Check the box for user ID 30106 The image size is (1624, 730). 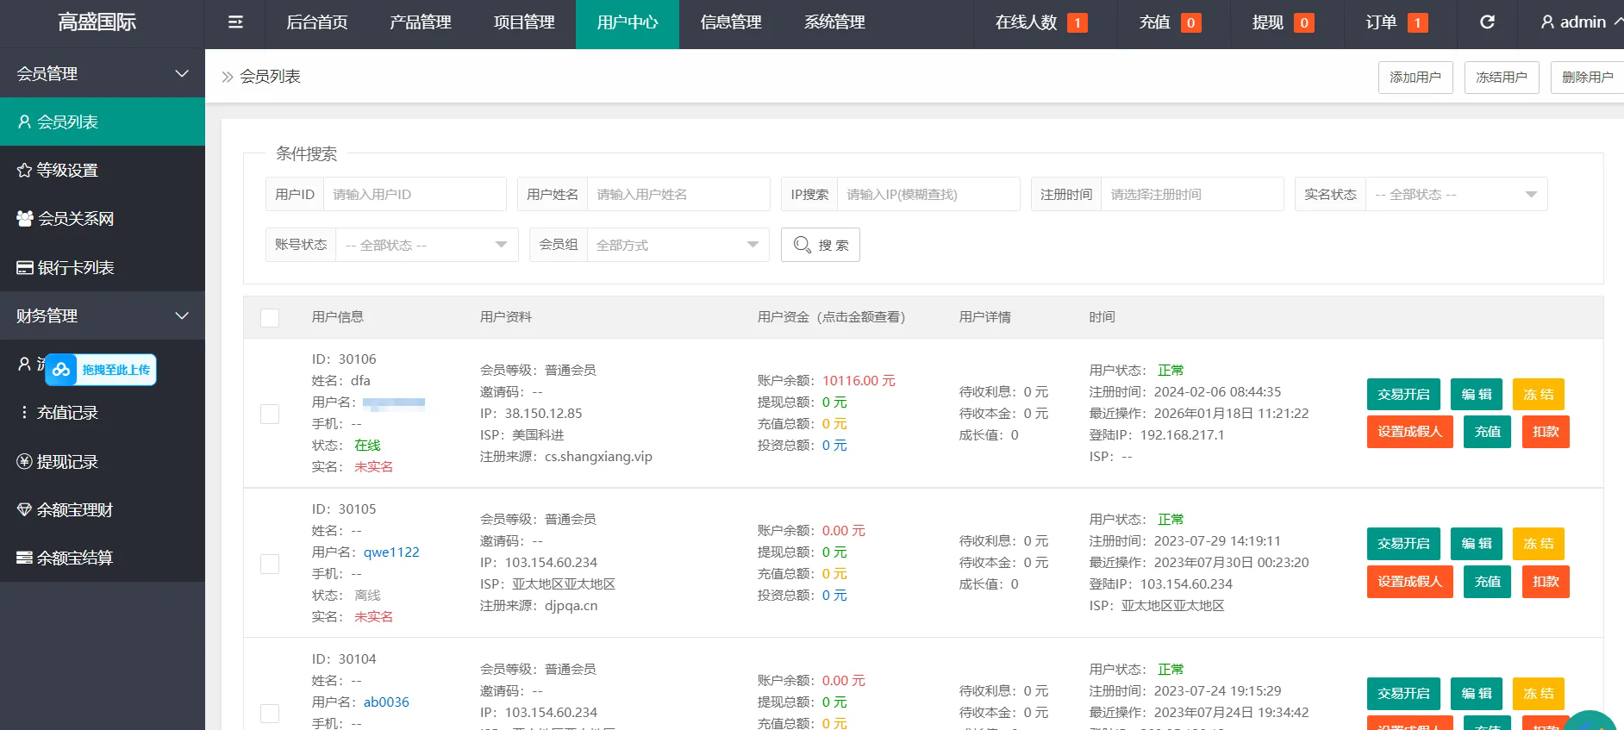pos(270,414)
